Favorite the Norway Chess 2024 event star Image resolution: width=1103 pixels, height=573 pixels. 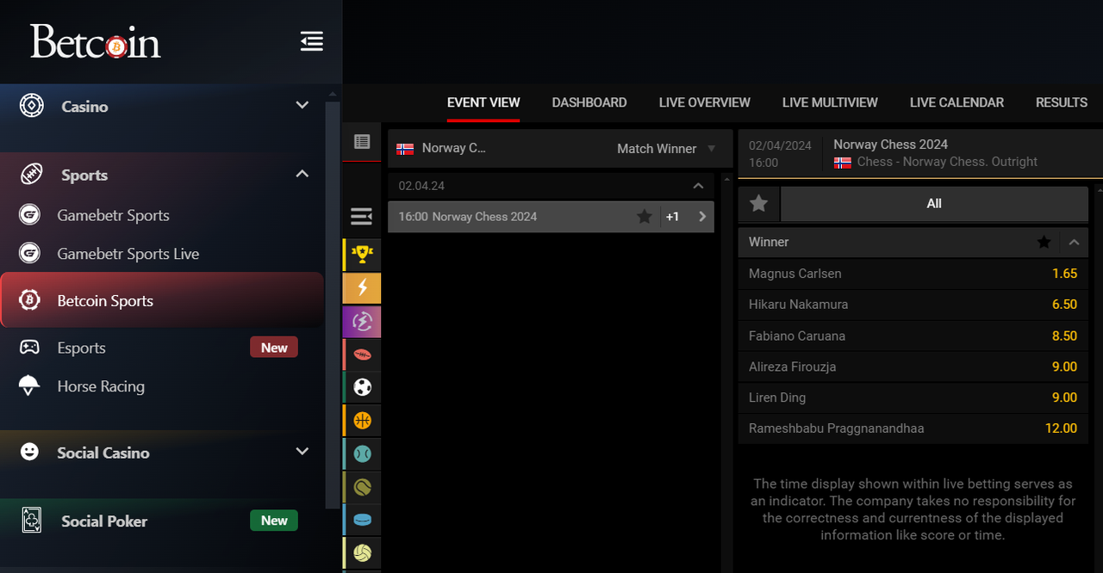click(x=645, y=217)
